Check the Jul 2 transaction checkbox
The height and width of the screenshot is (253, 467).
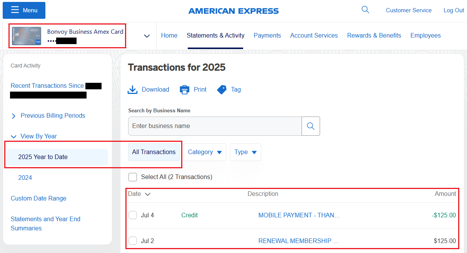coord(133,241)
